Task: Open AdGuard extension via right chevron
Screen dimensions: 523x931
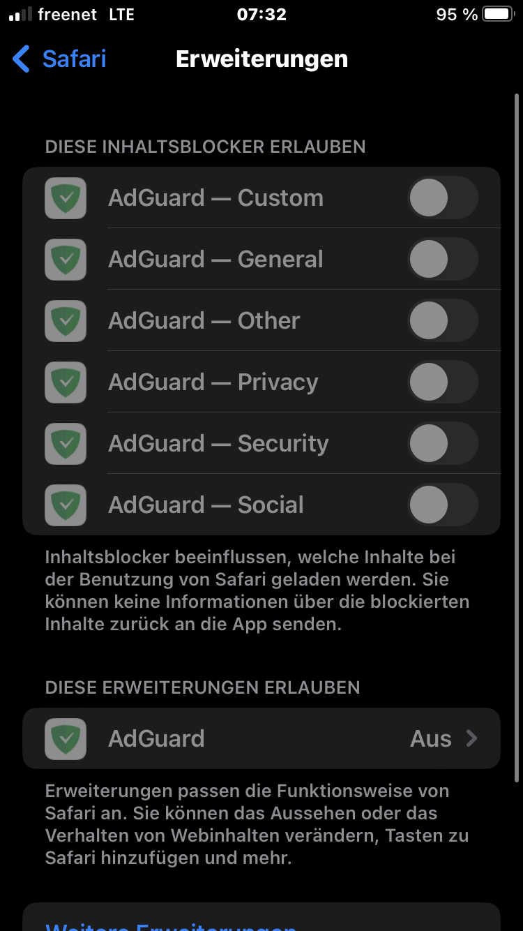Action: (x=471, y=738)
